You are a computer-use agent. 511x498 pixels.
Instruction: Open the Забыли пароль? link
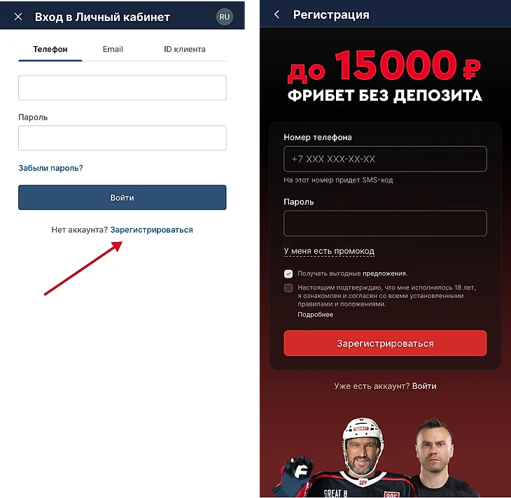(50, 168)
